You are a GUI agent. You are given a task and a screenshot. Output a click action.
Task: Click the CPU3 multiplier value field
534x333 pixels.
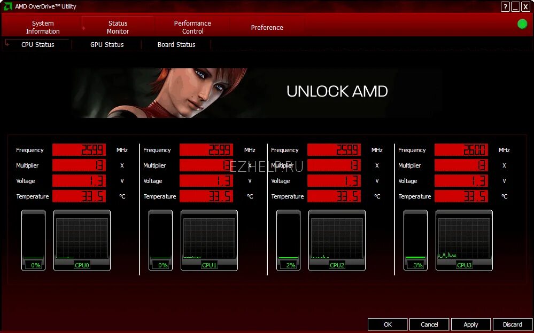pyautogui.click(x=461, y=165)
